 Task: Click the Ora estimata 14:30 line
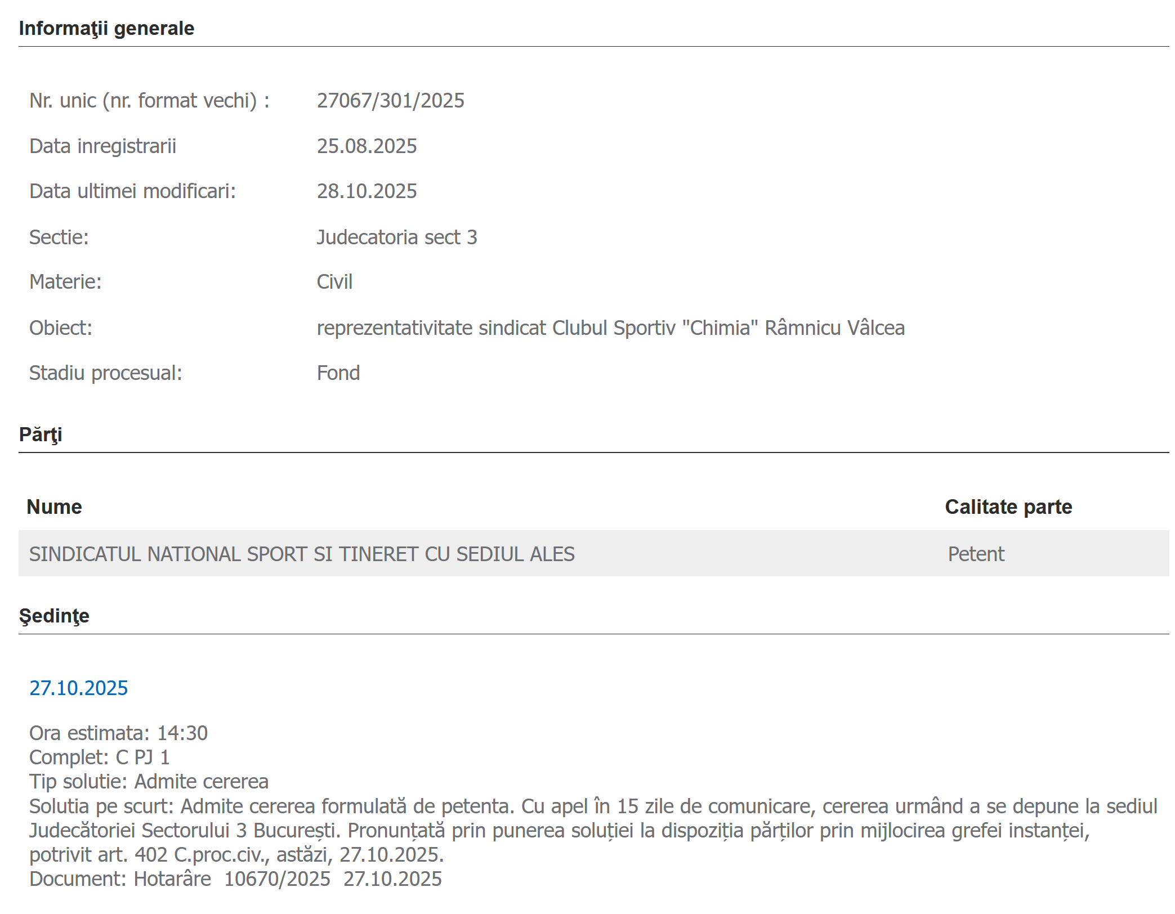click(x=118, y=733)
